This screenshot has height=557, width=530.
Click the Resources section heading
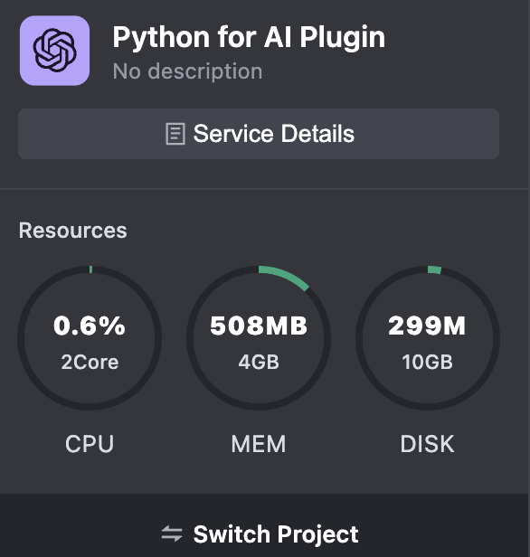tap(73, 231)
